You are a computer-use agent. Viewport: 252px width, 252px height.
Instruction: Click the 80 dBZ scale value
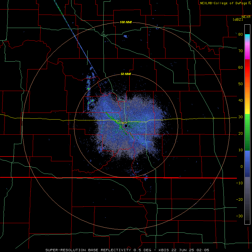coord(241,34)
